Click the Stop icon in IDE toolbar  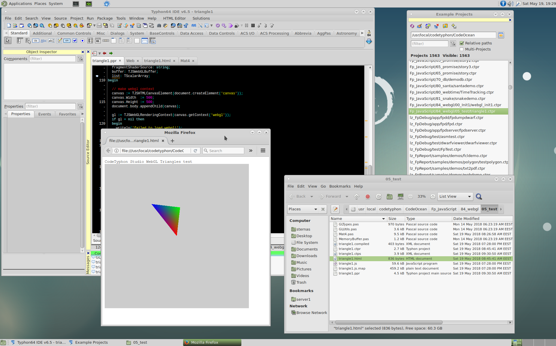coord(253,25)
